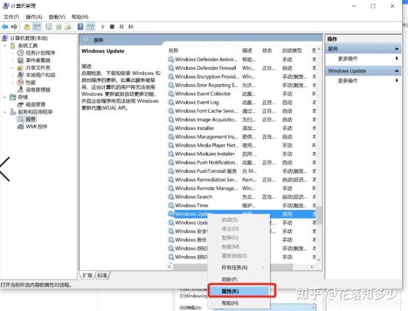408x311 pixels.
Task: Click the blue Help toolbar icon
Action: (80, 27)
